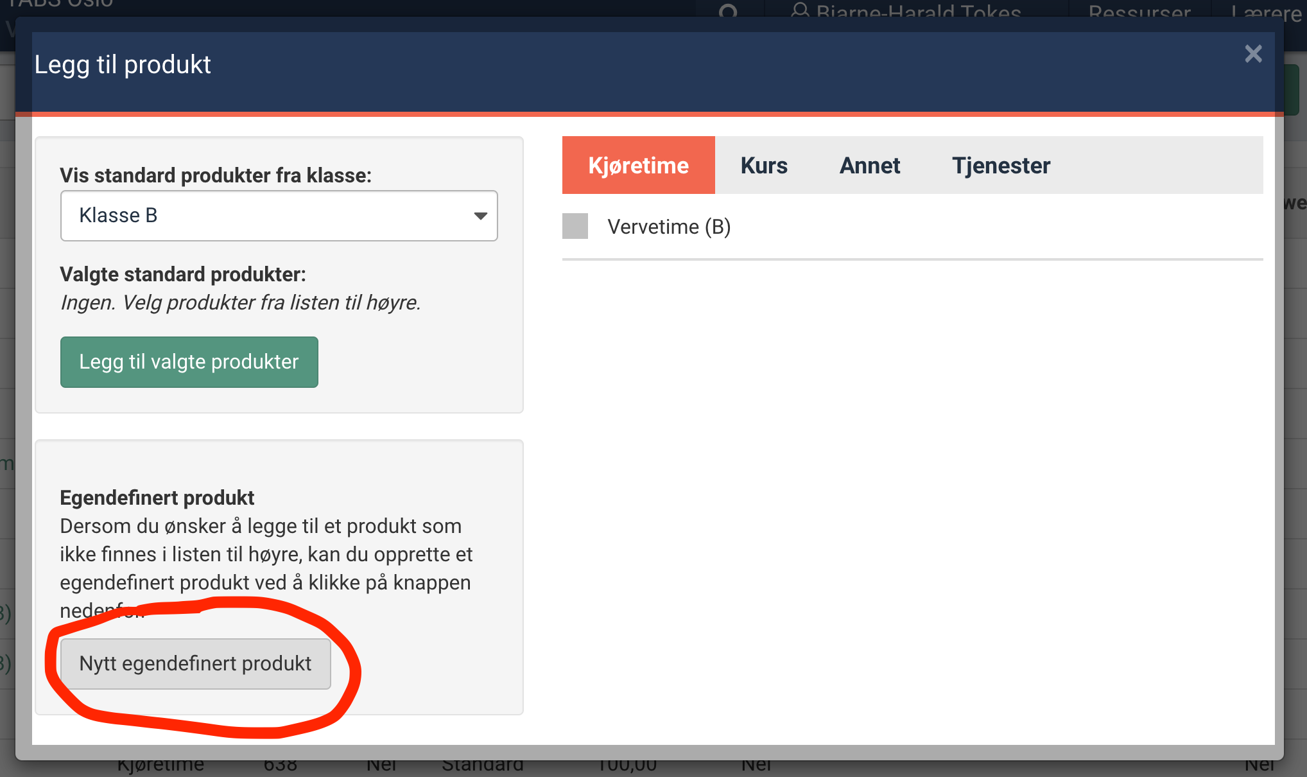Open the Kurs tab
Screen dimensions: 1307x777
click(764, 166)
